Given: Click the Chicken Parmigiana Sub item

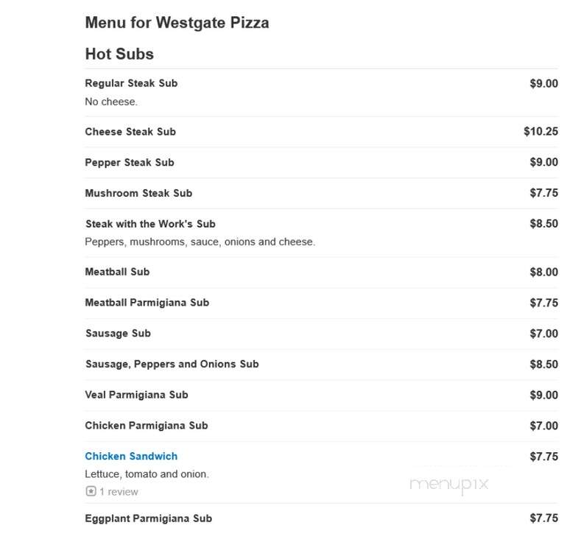Looking at the screenshot, I should tap(147, 426).
